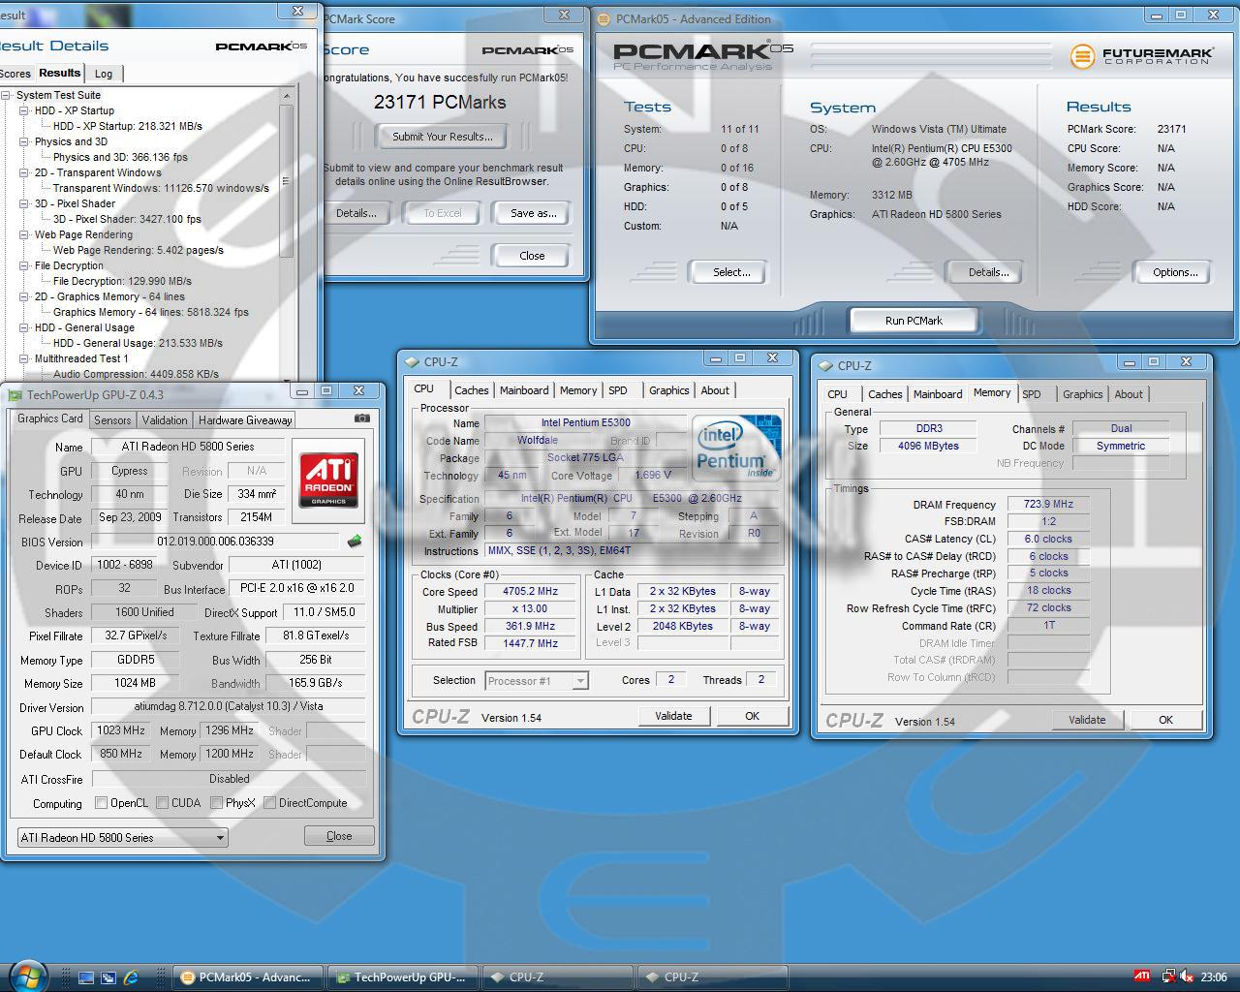The image size is (1240, 992).
Task: Collapse the HDD - General Usage node
Action: [x=24, y=327]
